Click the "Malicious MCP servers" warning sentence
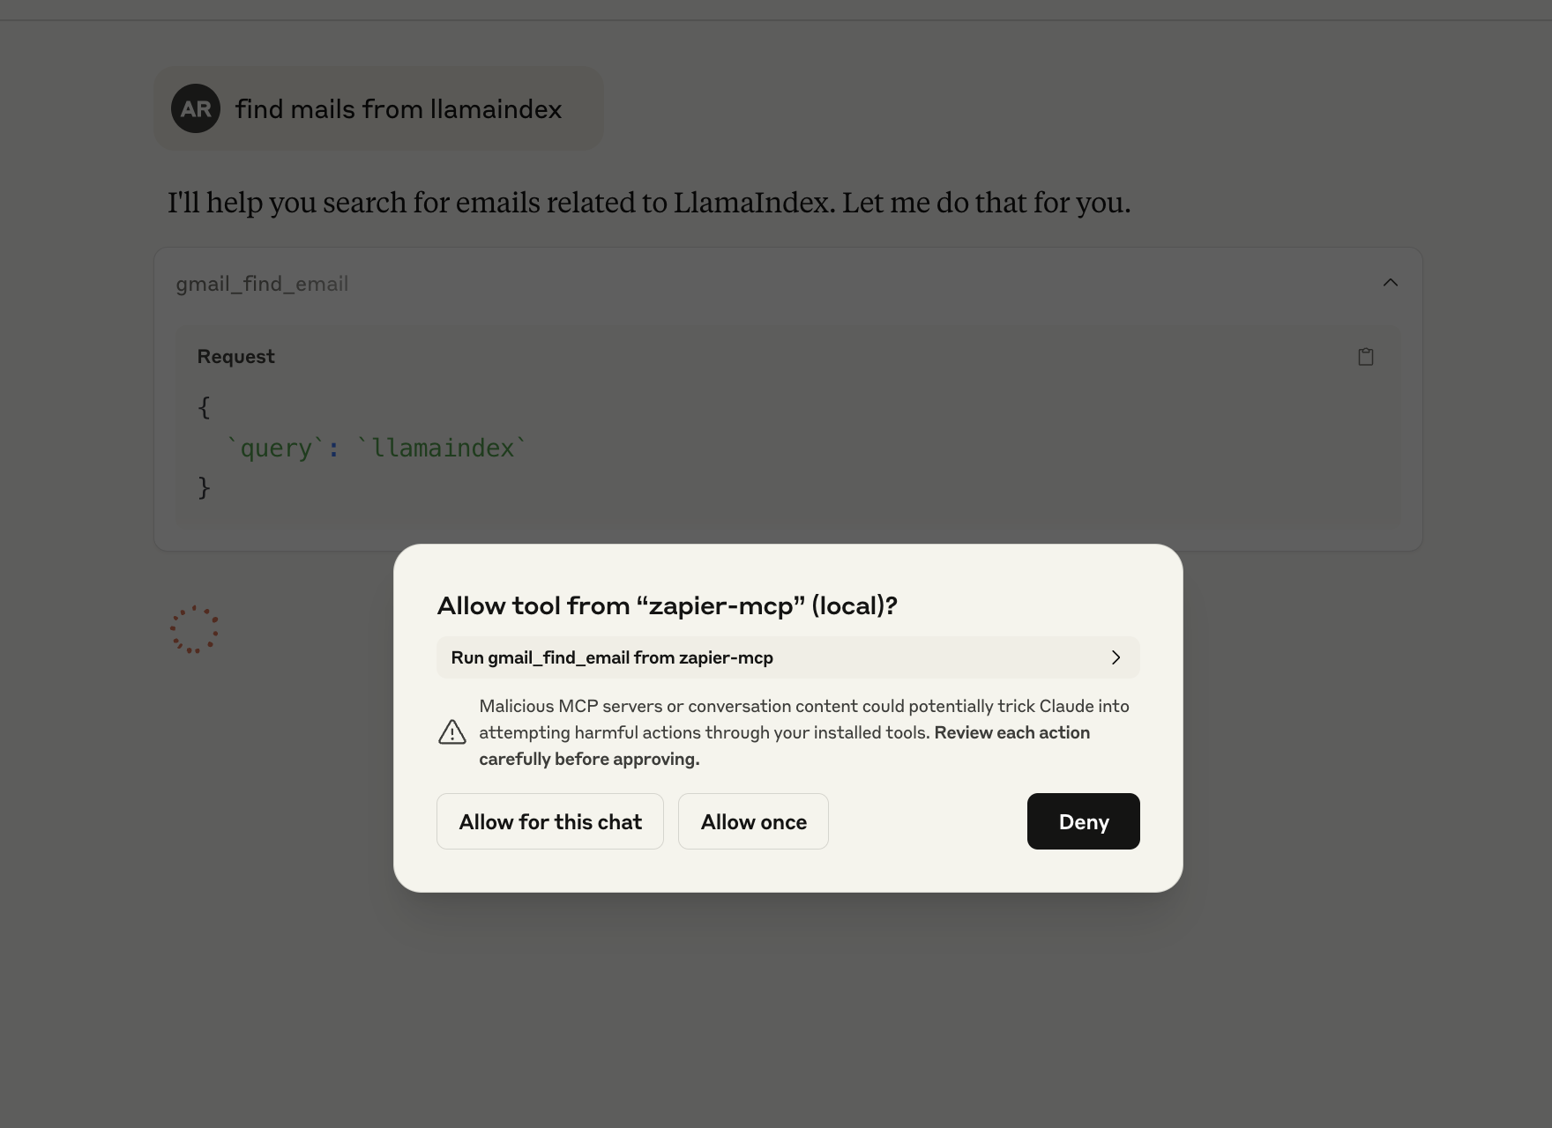Viewport: 1552px width, 1128px height. click(x=803, y=706)
